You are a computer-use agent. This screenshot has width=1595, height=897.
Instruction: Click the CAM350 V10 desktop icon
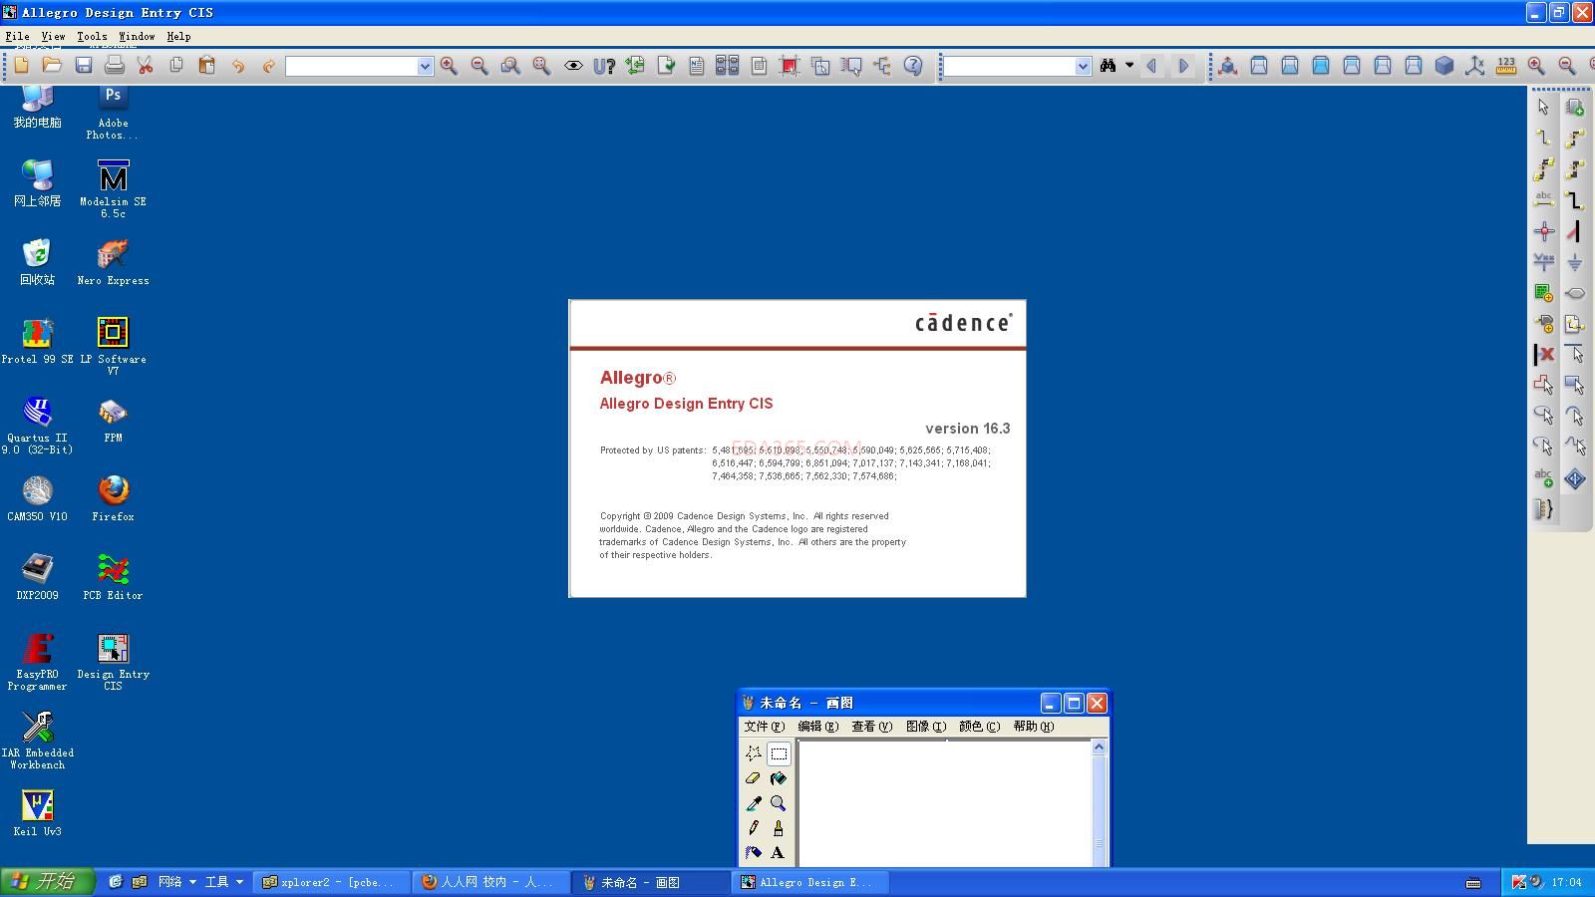pos(38,498)
